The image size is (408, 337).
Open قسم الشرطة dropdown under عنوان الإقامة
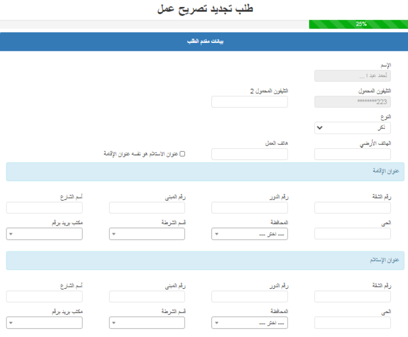pos(147,234)
